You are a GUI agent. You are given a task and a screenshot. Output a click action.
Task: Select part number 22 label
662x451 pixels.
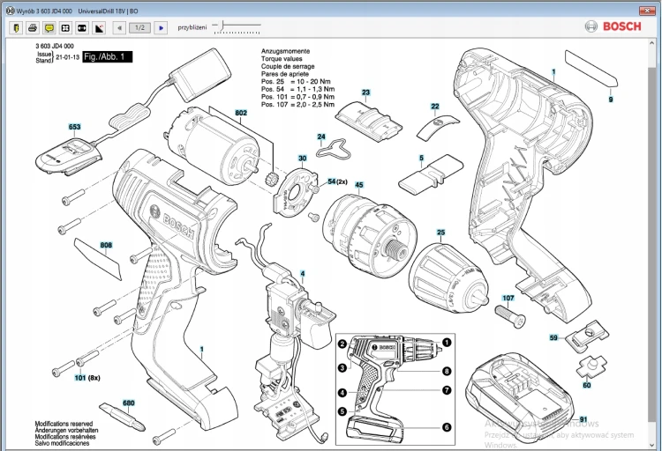click(435, 107)
